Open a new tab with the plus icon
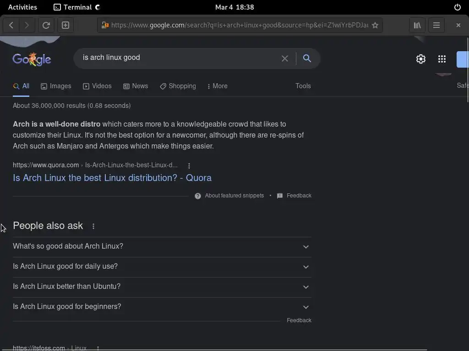This screenshot has height=351, width=469. pyautogui.click(x=65, y=25)
